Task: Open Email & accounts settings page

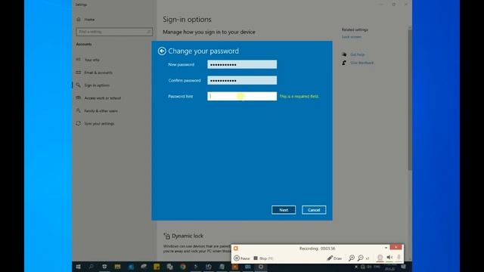Action: pos(98,73)
